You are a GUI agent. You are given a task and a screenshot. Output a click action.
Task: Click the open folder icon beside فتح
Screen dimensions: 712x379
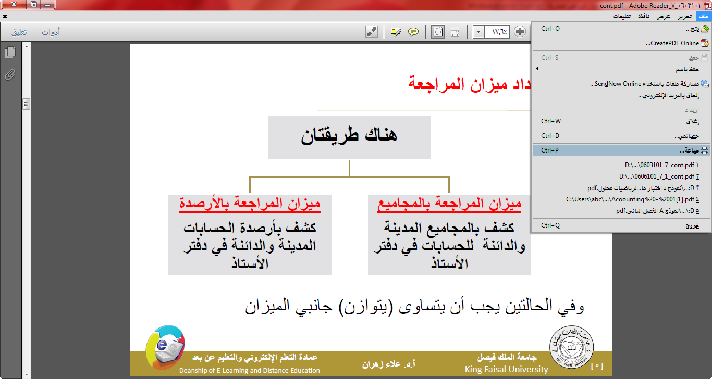point(704,29)
